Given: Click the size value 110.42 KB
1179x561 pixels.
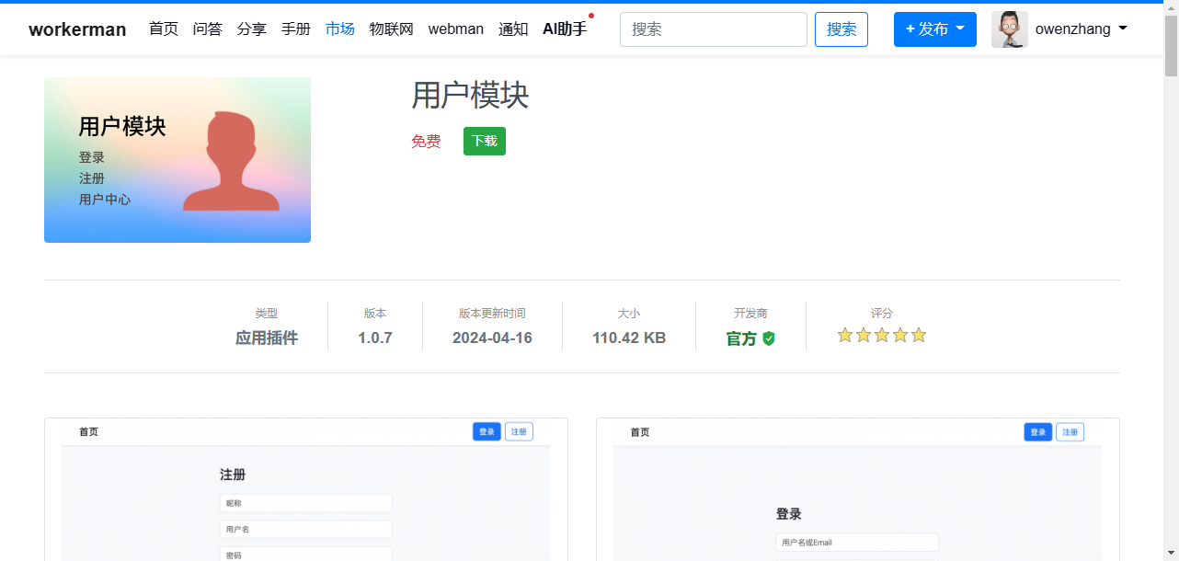Looking at the screenshot, I should [629, 338].
